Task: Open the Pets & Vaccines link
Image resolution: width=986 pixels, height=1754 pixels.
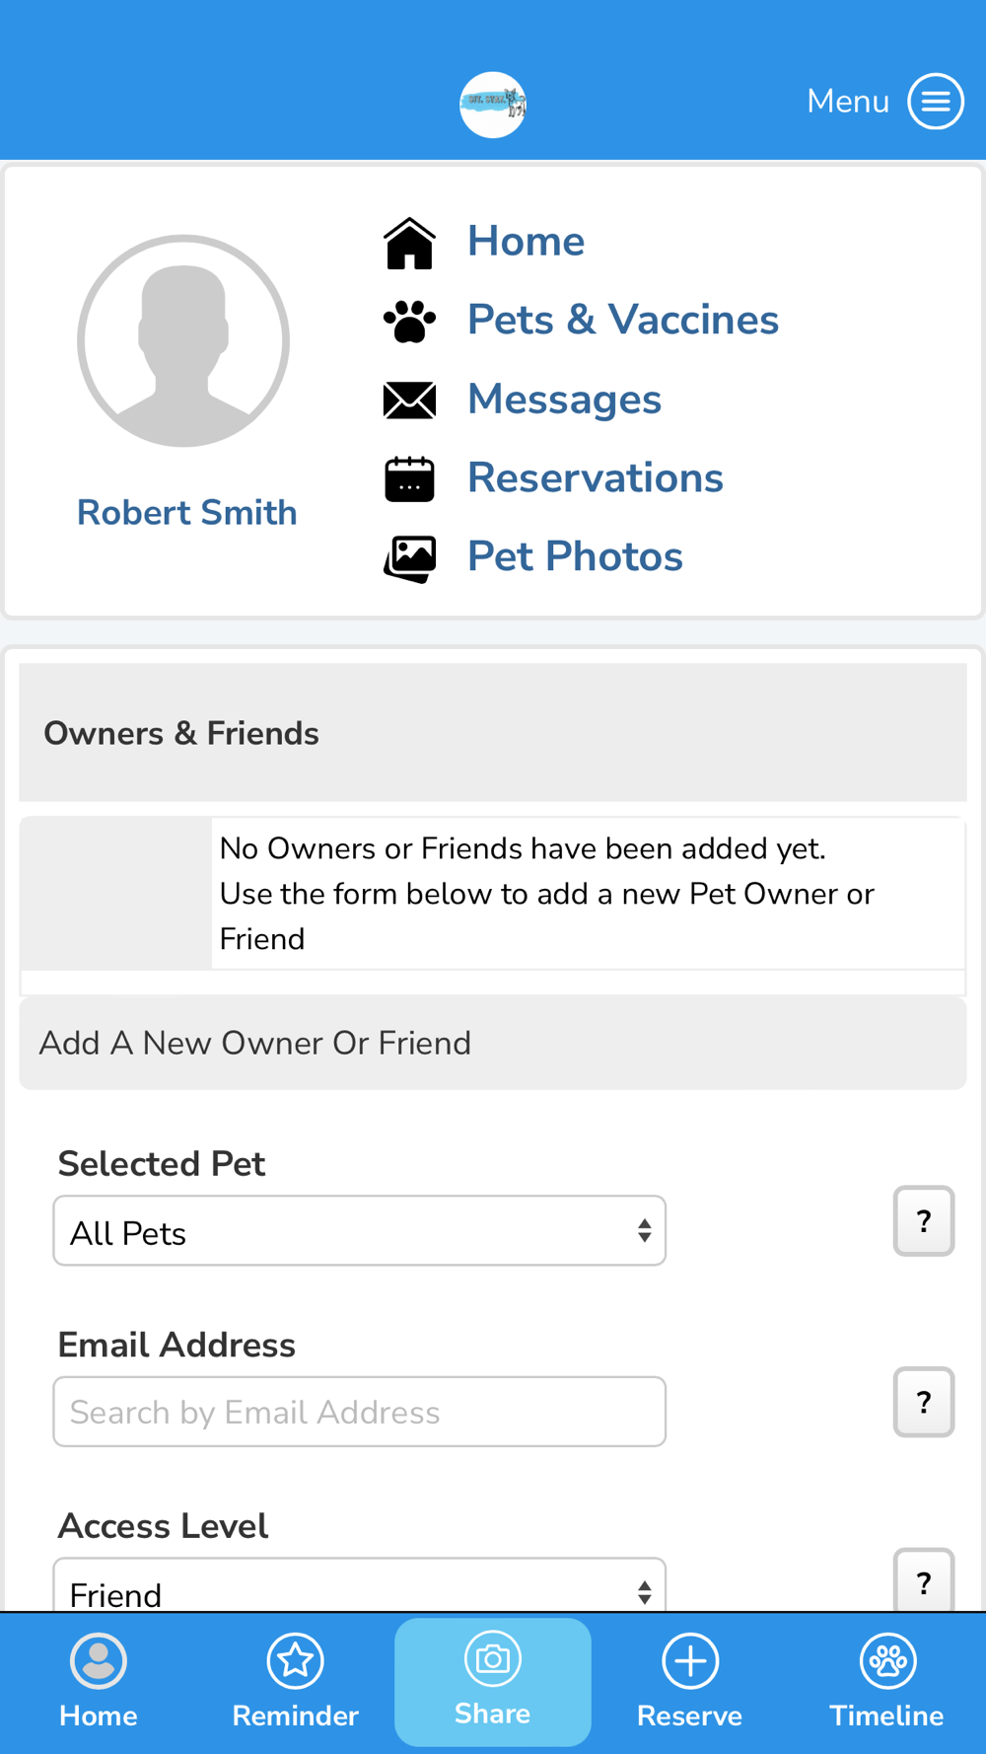Action: [623, 320]
